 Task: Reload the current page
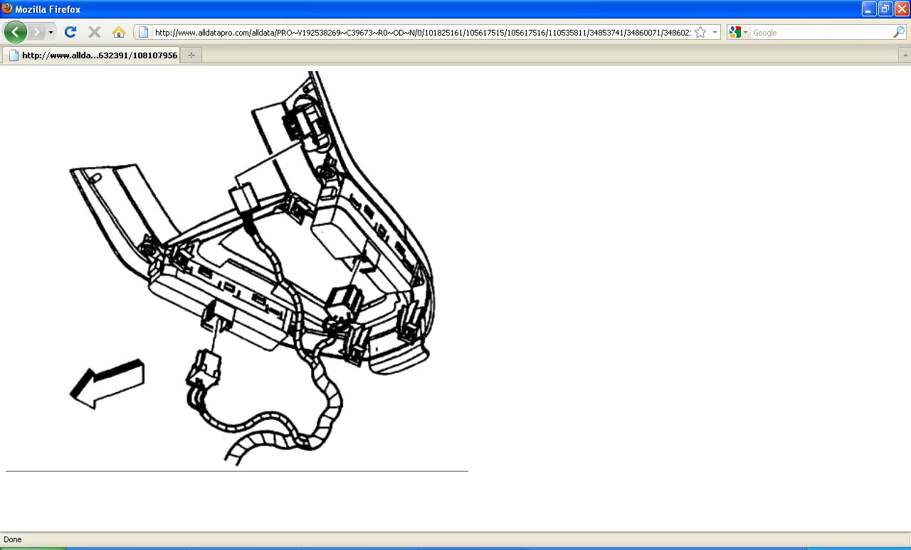coord(70,32)
